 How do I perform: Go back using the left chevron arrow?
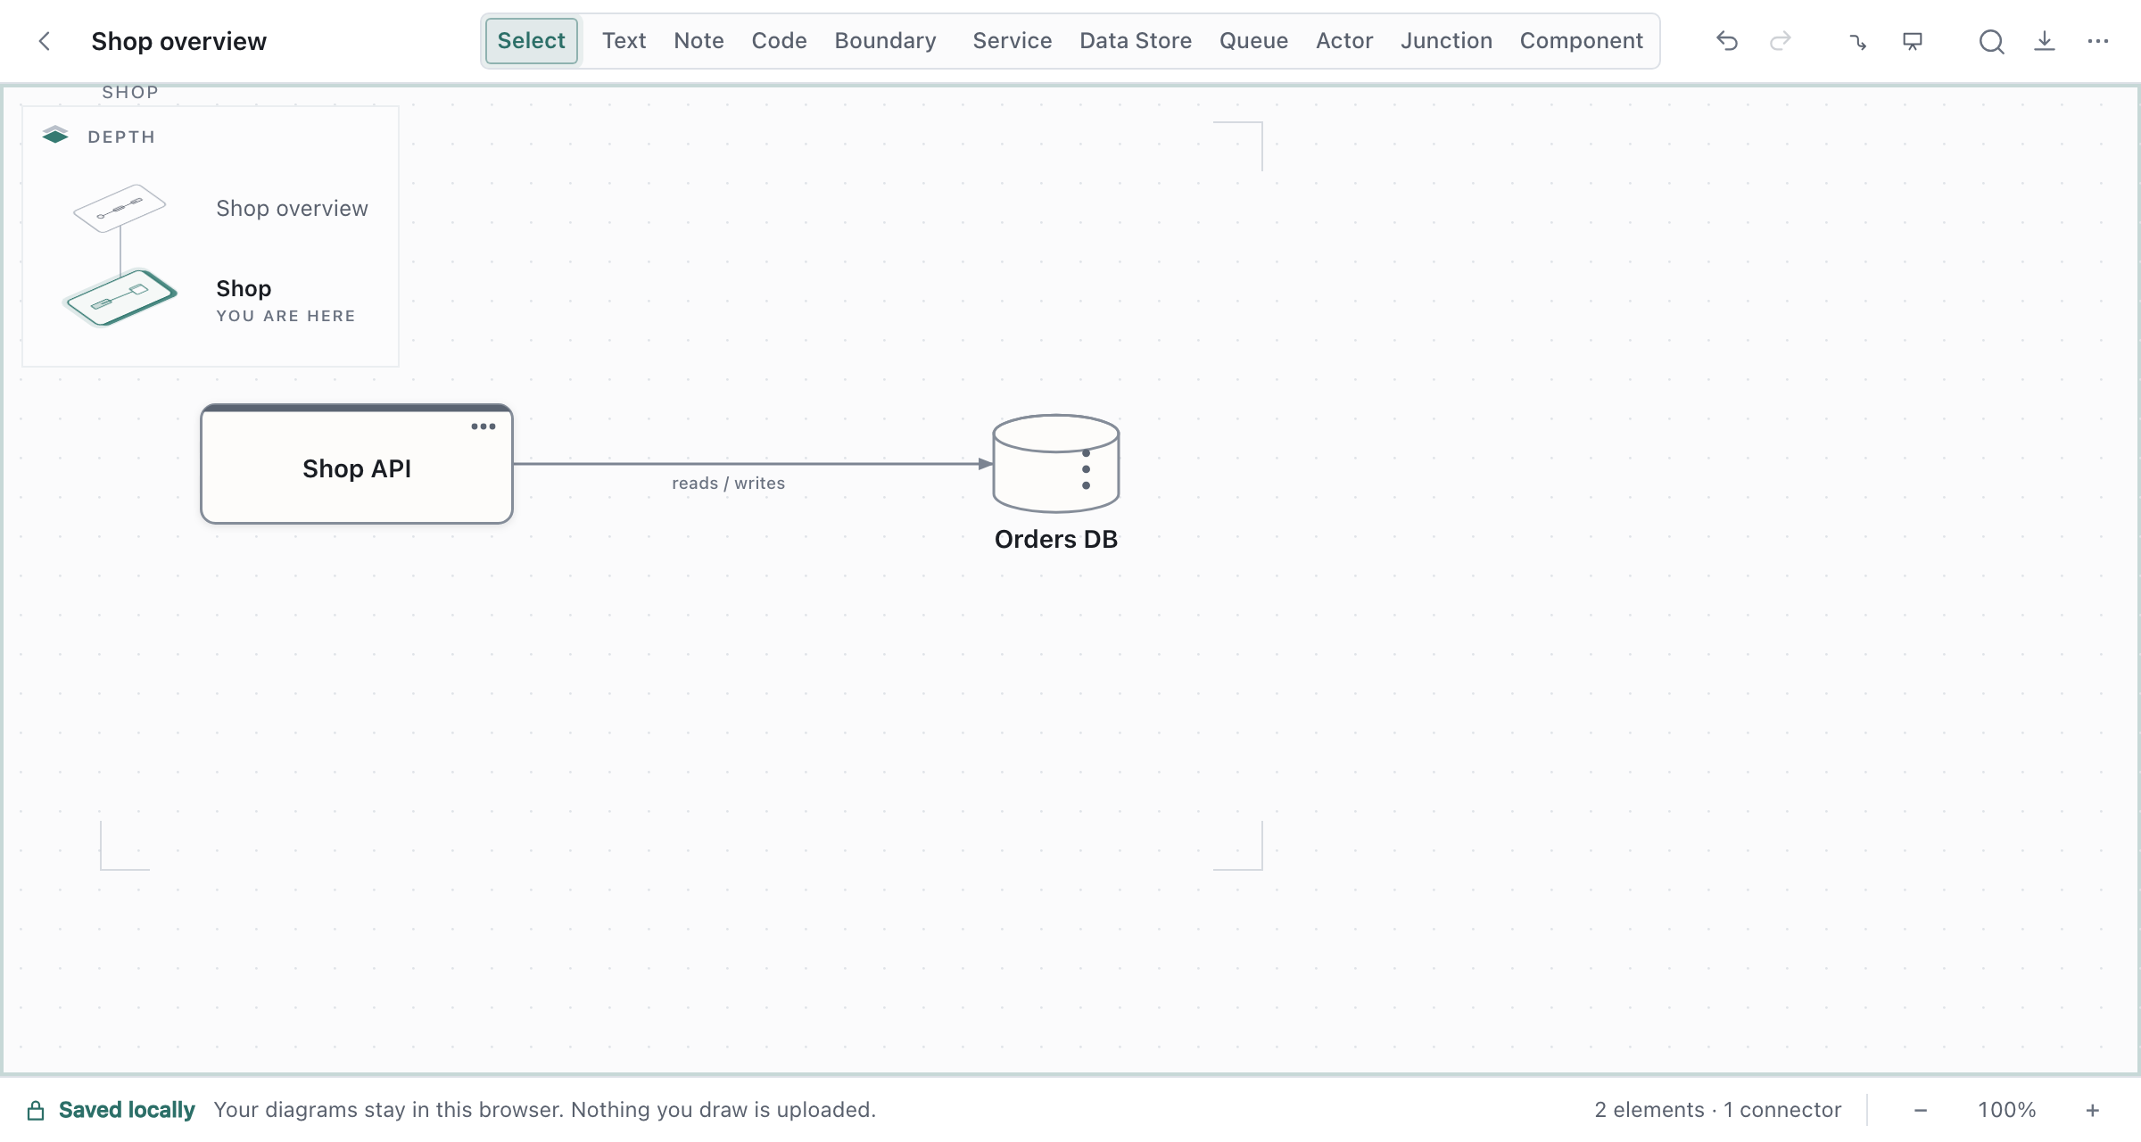44,41
